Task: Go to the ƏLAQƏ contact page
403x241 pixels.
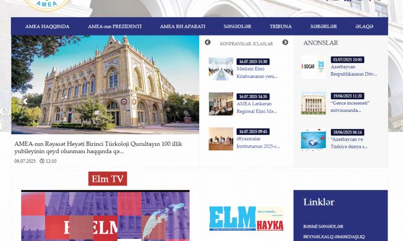Action: (x=364, y=26)
